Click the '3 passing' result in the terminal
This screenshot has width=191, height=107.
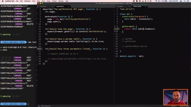click(5, 96)
